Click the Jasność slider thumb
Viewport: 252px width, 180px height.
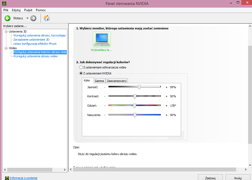139,87
